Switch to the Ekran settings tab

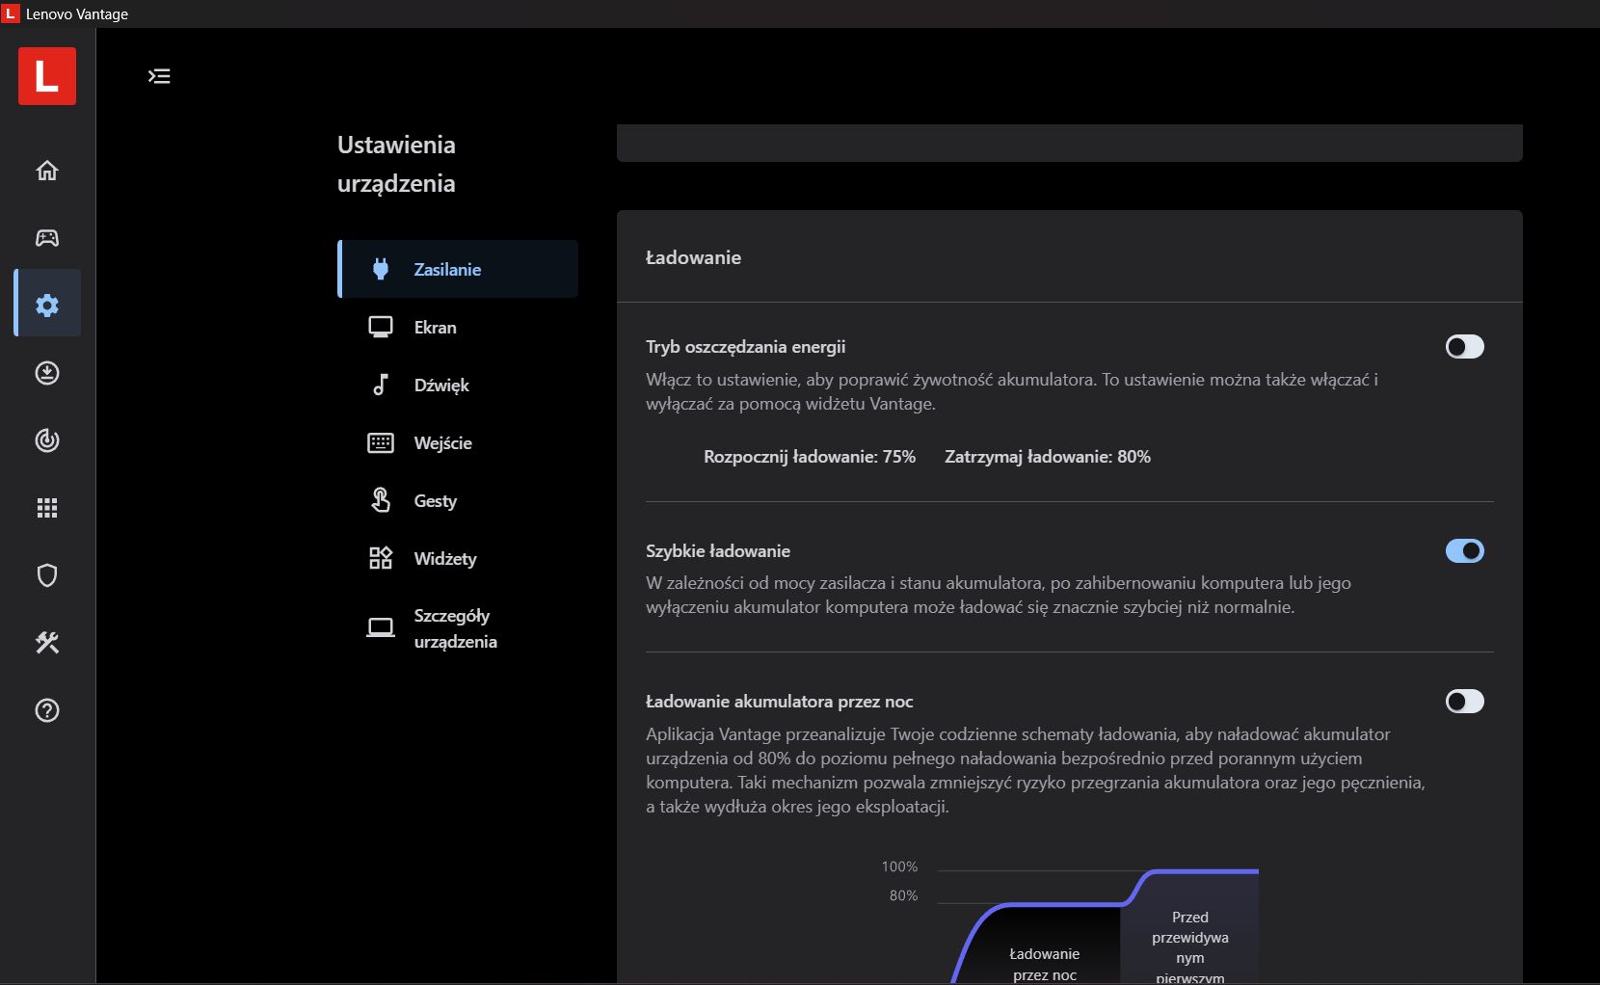click(458, 328)
